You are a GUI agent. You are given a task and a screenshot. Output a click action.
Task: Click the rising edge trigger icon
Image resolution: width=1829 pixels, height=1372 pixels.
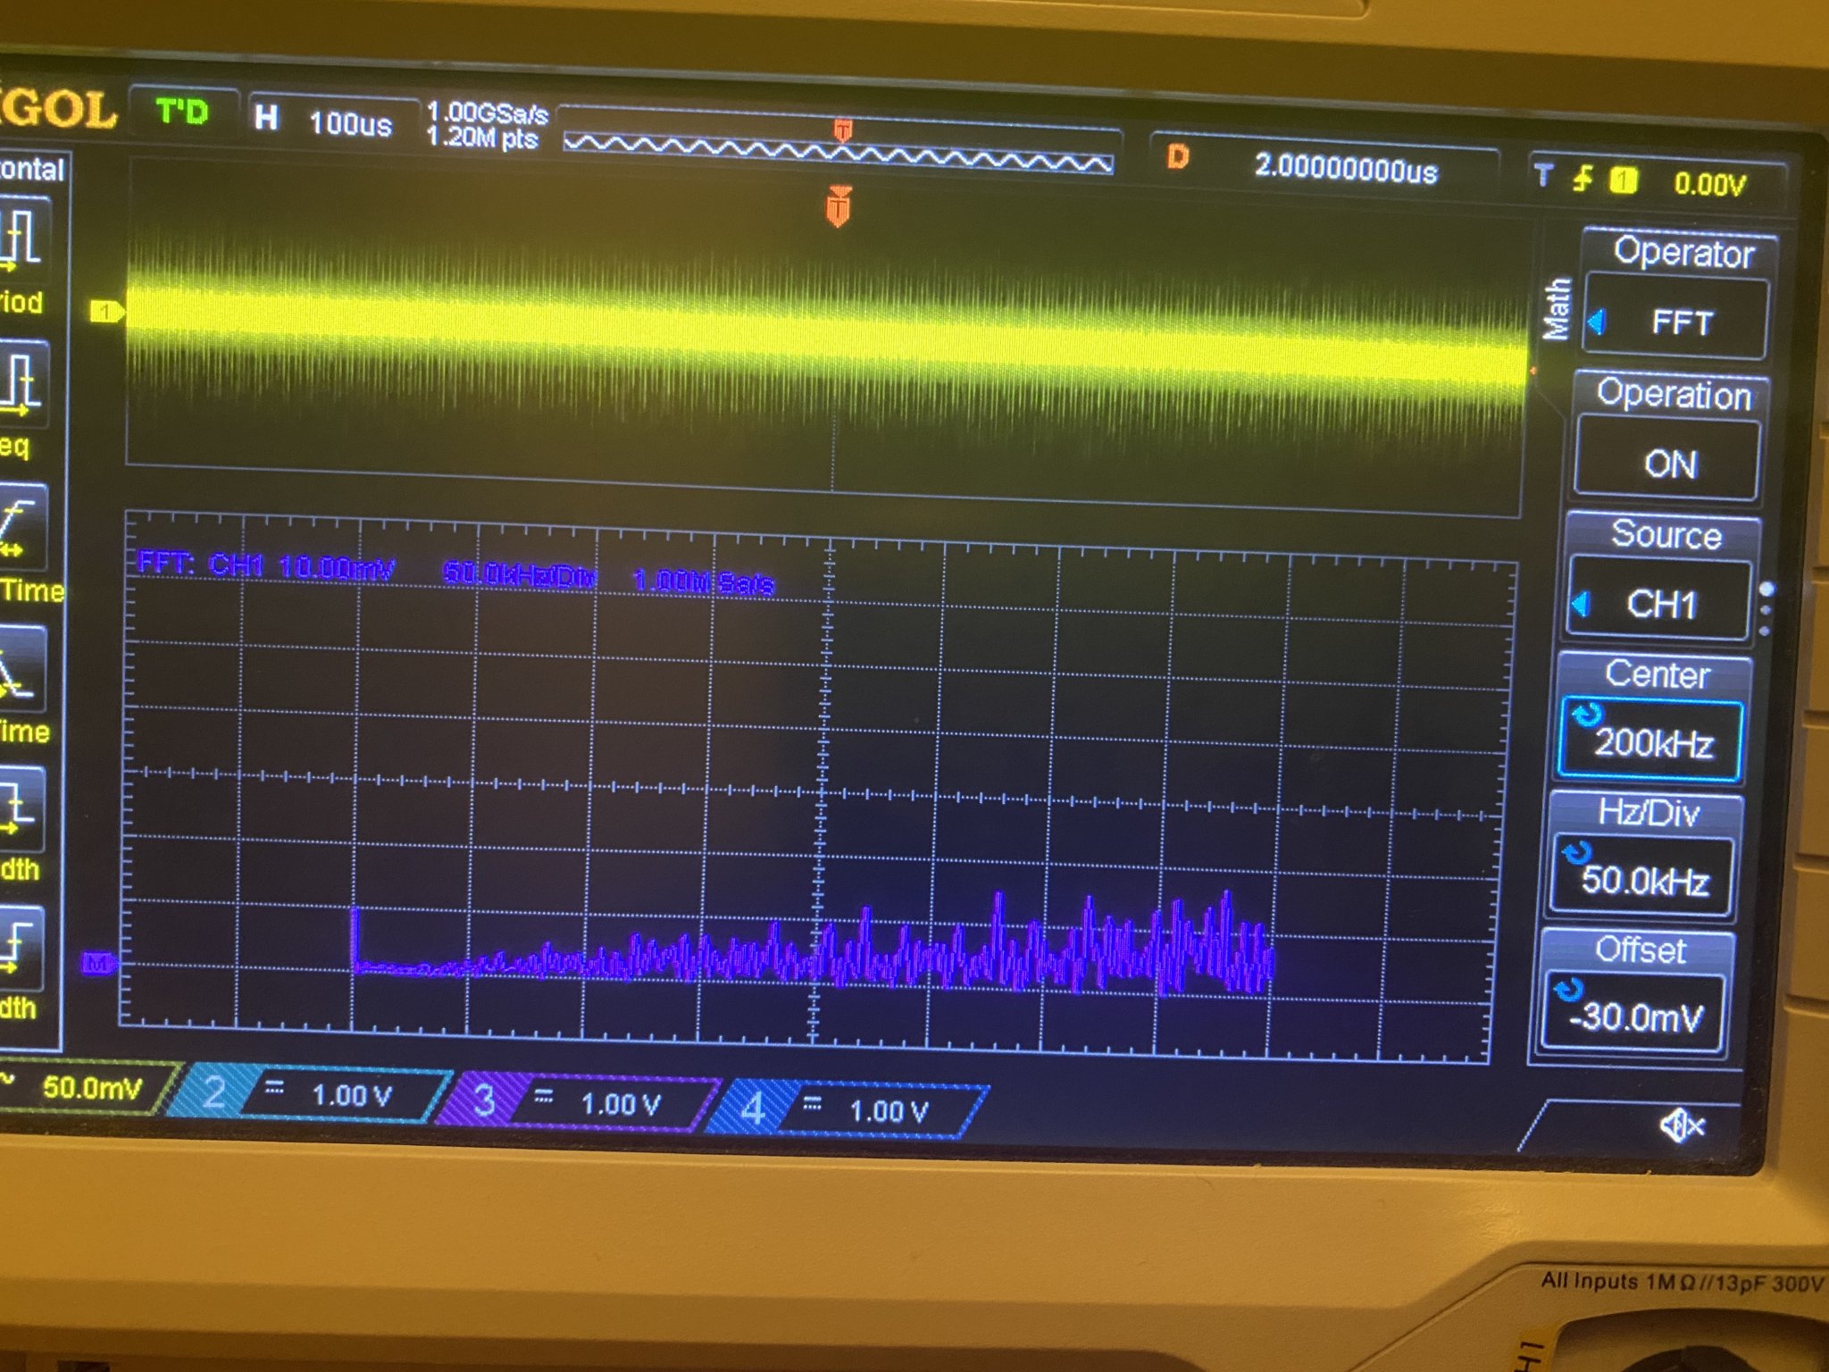1583,179
